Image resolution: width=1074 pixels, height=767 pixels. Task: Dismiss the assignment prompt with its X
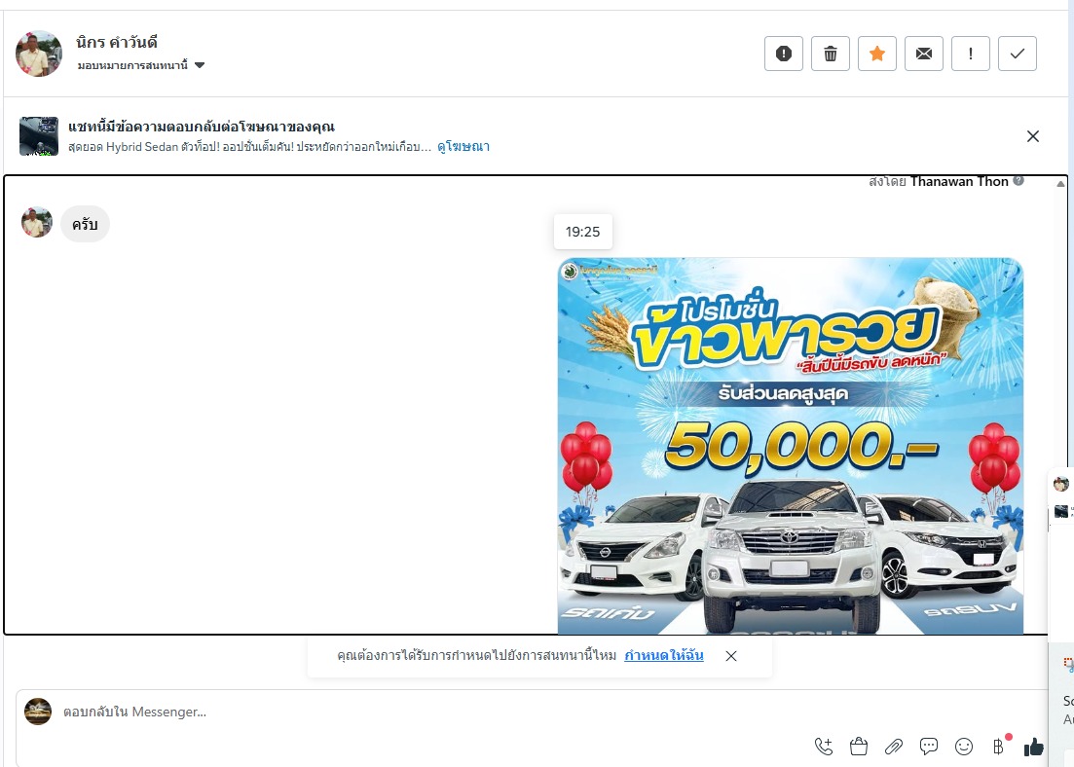pyautogui.click(x=731, y=656)
